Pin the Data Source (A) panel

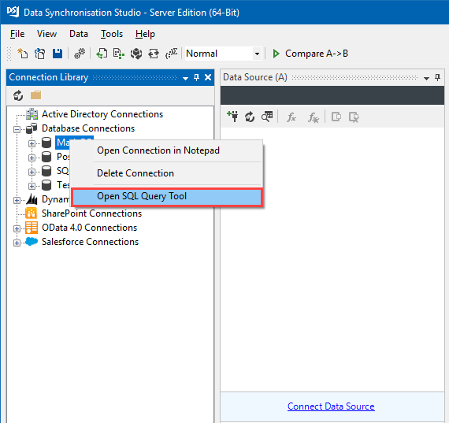pos(437,77)
